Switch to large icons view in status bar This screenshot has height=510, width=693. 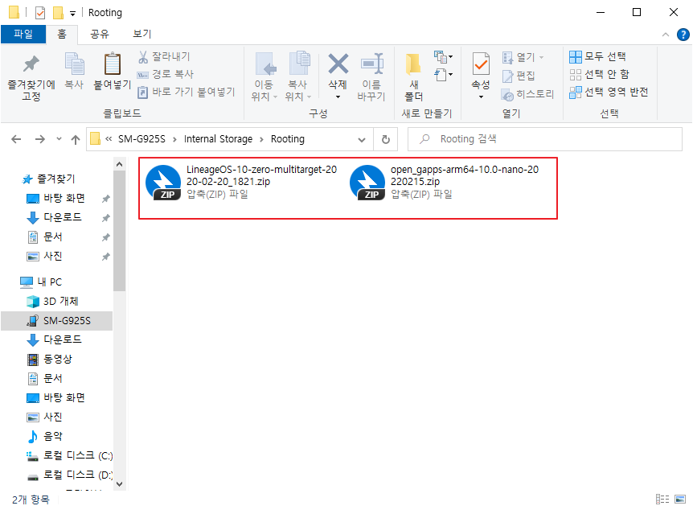click(x=680, y=500)
